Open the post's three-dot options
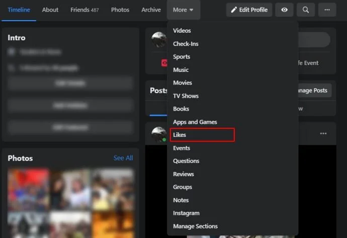This screenshot has height=238, width=347. click(323, 133)
